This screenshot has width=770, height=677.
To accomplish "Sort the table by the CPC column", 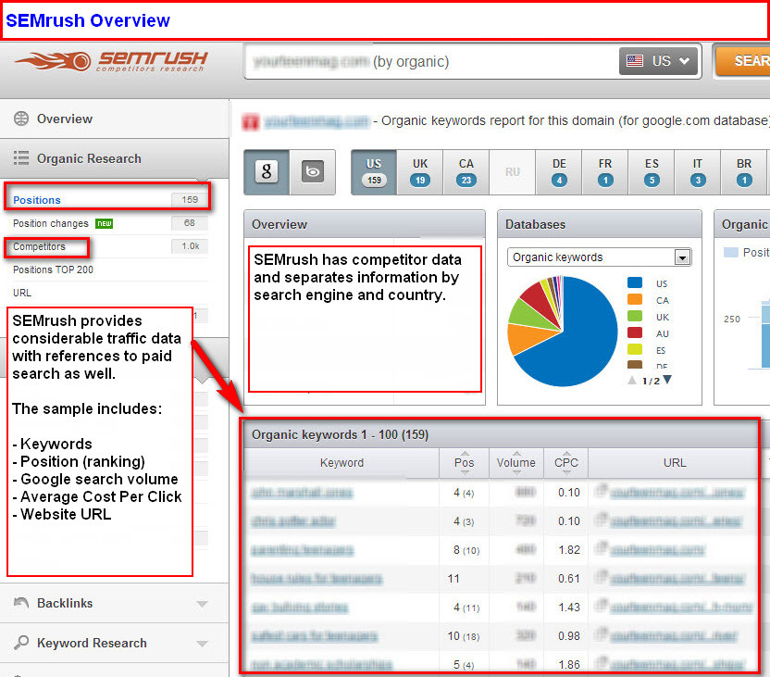I will click(566, 463).
